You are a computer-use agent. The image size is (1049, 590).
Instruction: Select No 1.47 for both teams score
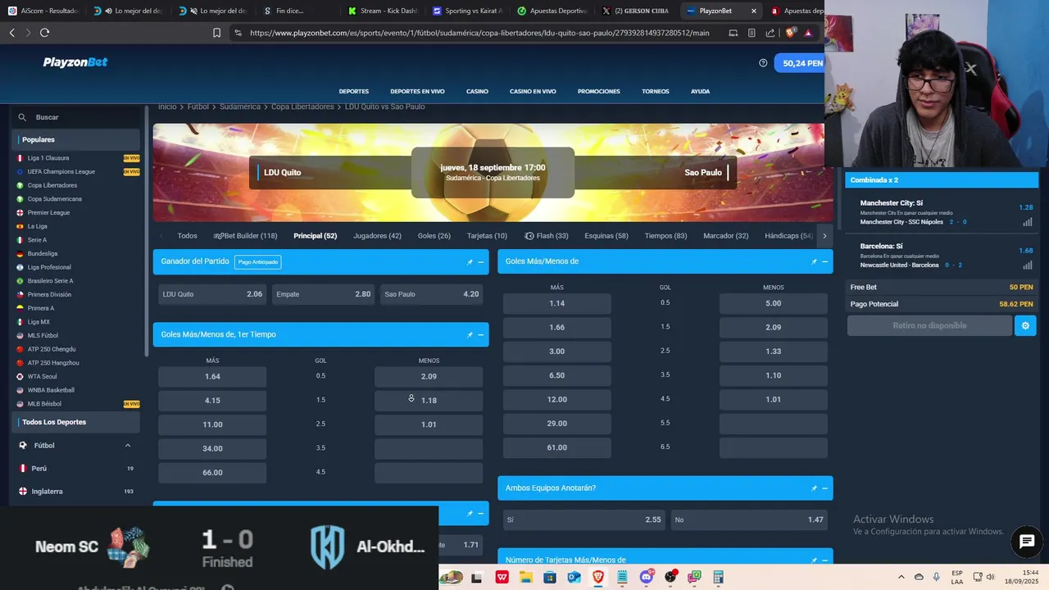(749, 520)
